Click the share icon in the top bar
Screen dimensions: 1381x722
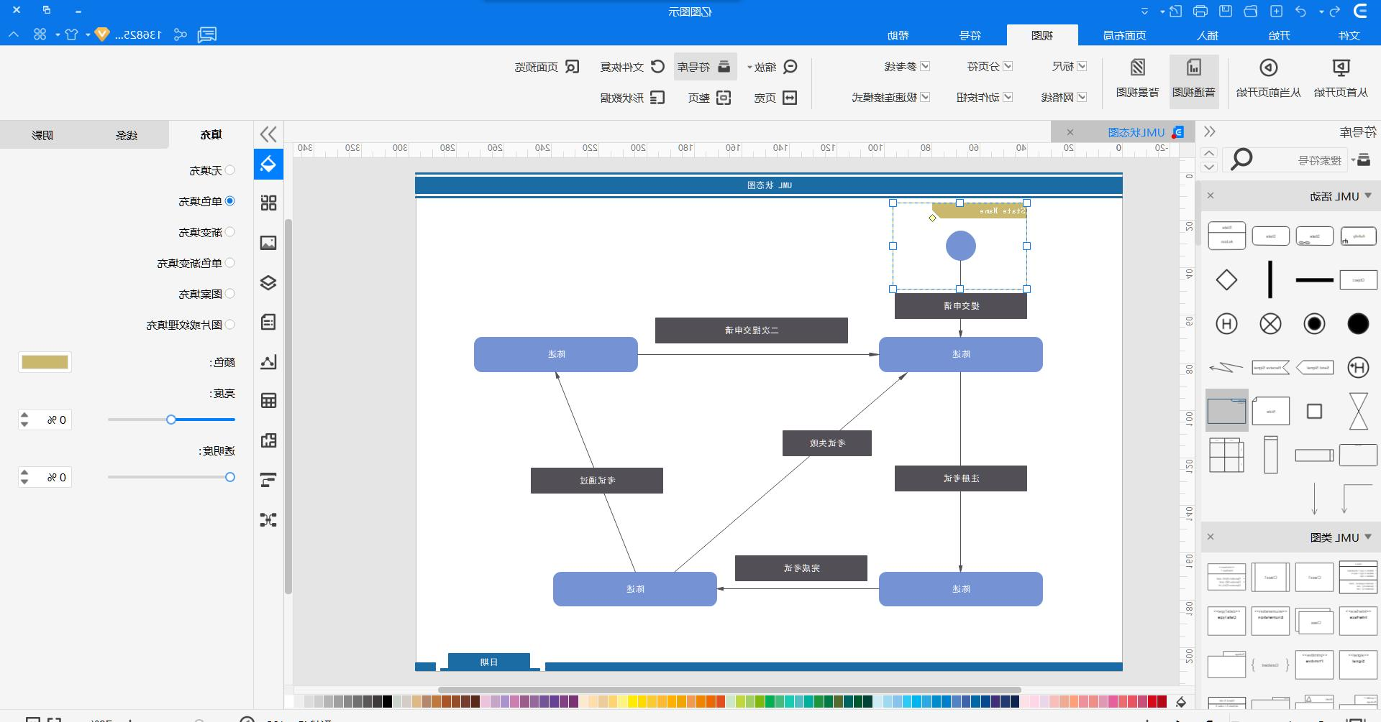point(181,34)
